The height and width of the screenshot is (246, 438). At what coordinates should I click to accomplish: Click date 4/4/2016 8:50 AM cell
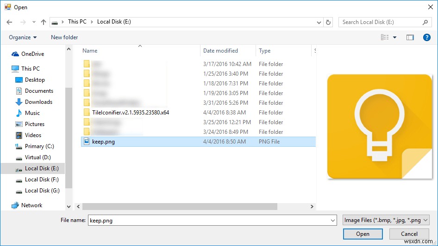pos(224,142)
